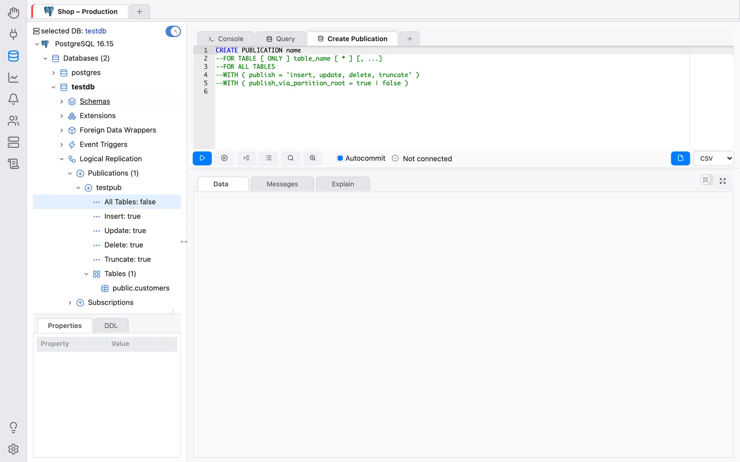Image resolution: width=740 pixels, height=462 pixels.
Task: Click the search magnifier icon
Action: 291,158
